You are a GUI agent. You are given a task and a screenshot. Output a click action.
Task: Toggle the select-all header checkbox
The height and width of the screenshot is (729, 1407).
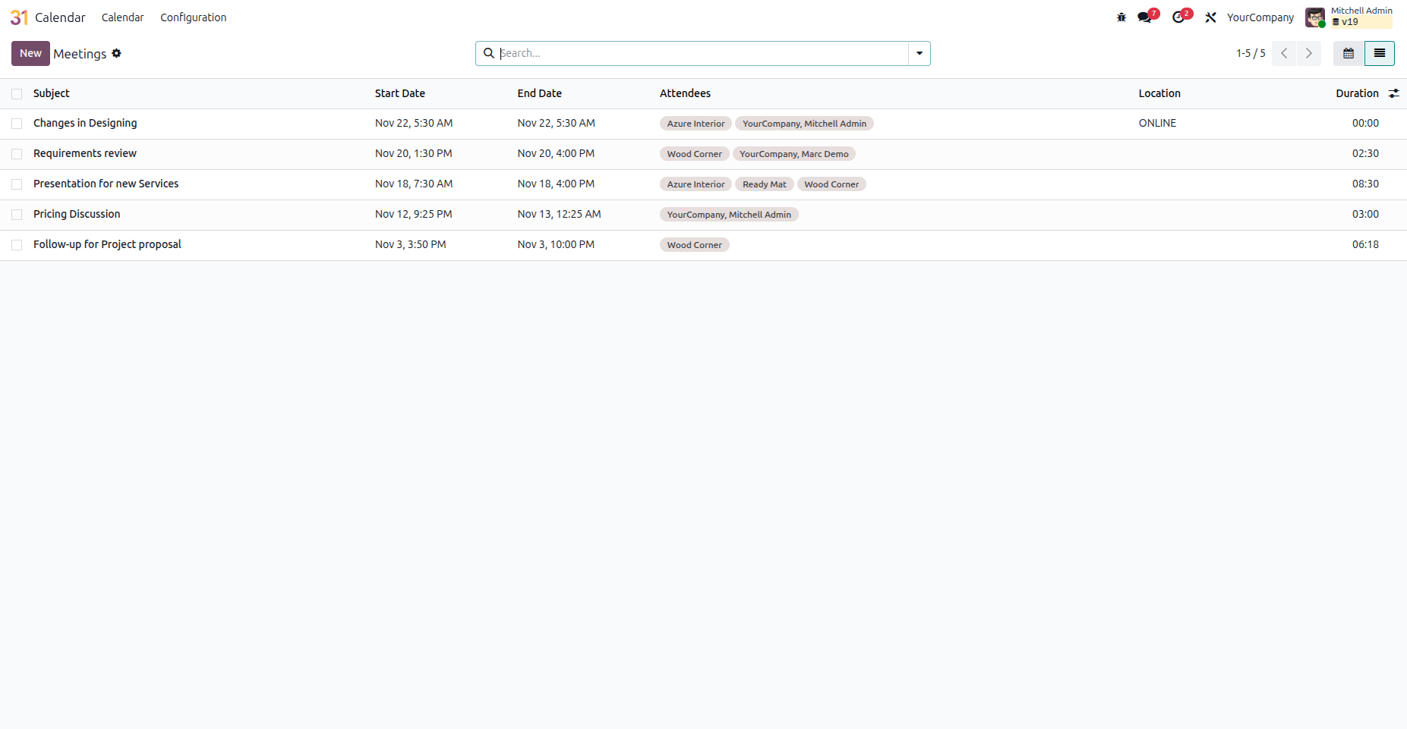pos(17,94)
